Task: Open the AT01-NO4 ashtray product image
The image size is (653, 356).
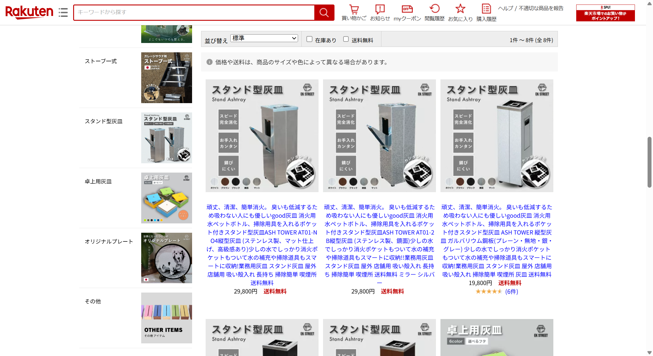Action: (262, 136)
